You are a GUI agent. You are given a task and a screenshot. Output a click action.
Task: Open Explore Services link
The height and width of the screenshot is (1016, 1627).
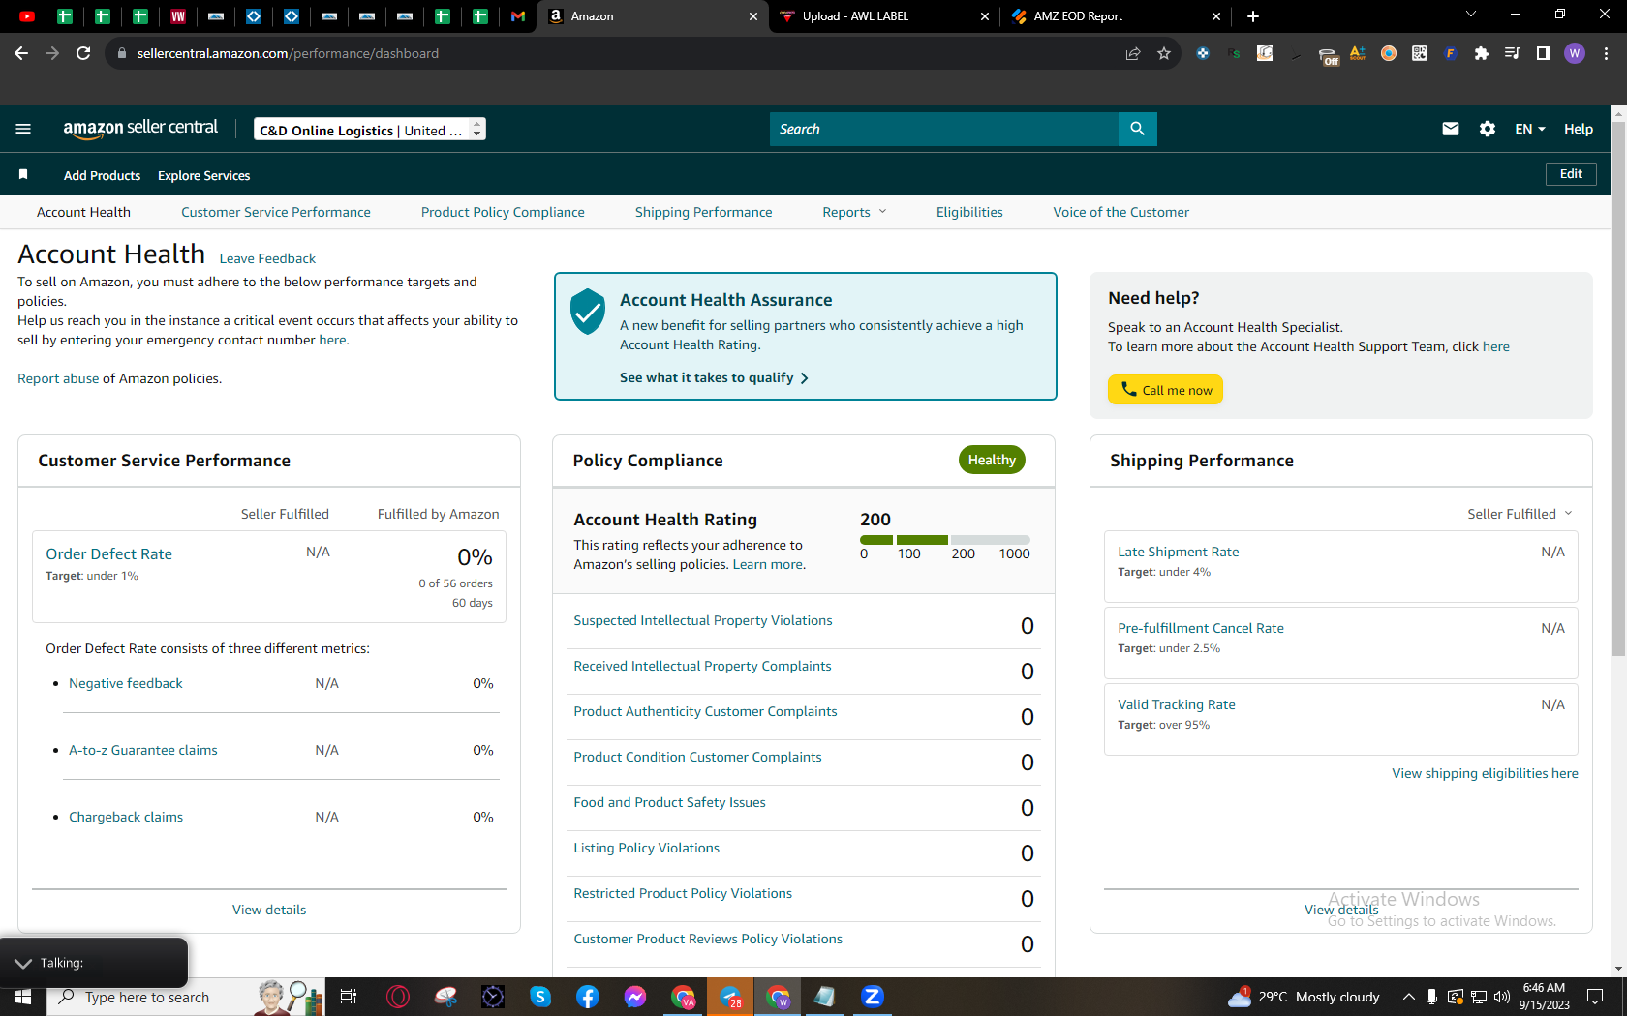[x=203, y=175]
